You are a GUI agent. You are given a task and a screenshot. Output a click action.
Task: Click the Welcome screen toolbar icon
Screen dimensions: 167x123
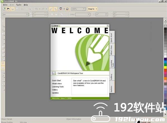[x=67, y=9]
